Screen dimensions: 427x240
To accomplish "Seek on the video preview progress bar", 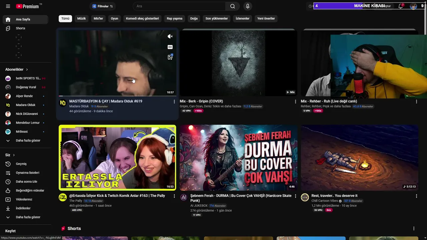I will coord(117,96).
